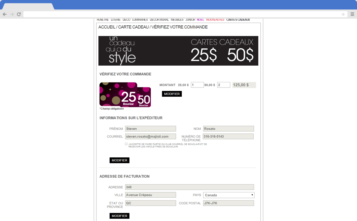Click MODIFIER under the adresse de facturation
The height and width of the screenshot is (221, 357).
click(119, 216)
